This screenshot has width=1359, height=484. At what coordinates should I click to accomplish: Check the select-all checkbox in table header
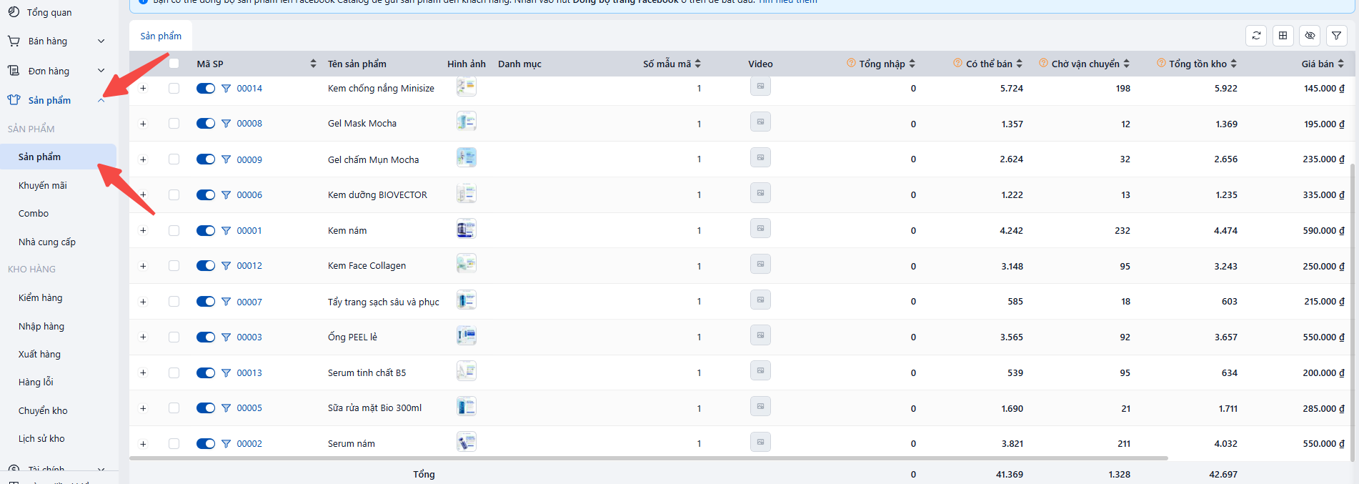(174, 64)
